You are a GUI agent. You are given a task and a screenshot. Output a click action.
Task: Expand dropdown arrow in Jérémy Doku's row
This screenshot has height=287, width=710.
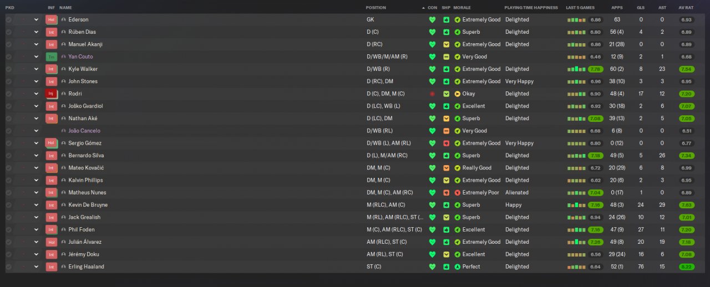point(37,254)
